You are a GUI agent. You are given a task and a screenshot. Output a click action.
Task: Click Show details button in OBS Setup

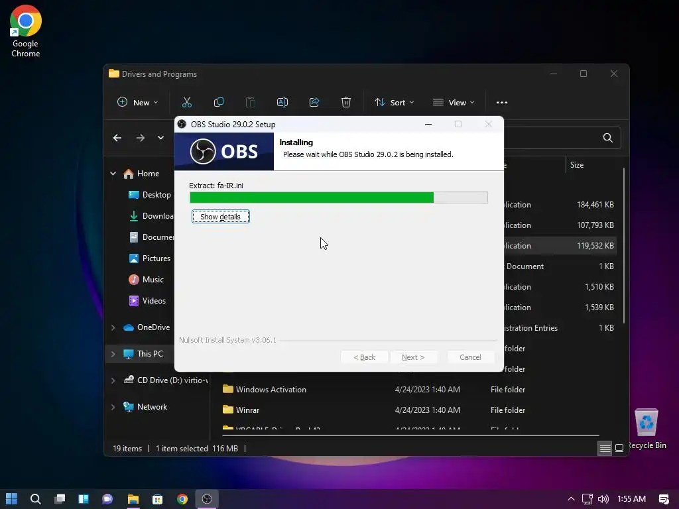pos(220,217)
